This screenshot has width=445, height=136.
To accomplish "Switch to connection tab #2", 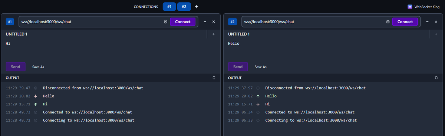I will 184,7.
